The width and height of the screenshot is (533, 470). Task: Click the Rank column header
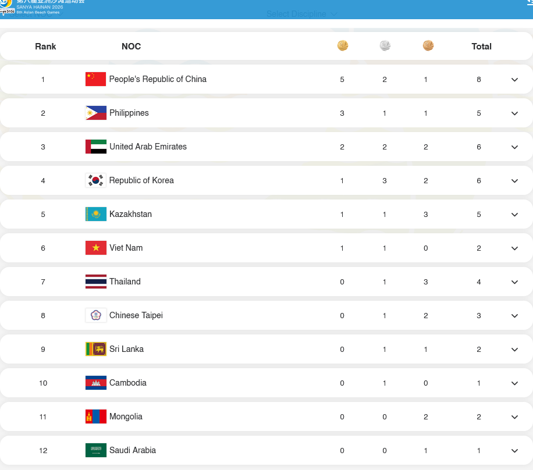click(x=45, y=47)
